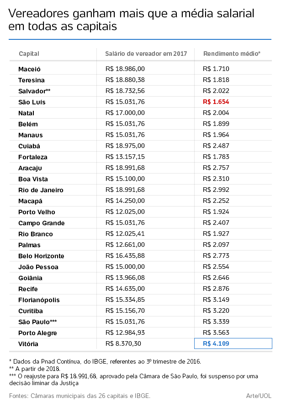Click Aracaju's salary value R$ 18.991,68
Image resolution: width=281 pixels, height=403 pixels.
pyautogui.click(x=125, y=168)
